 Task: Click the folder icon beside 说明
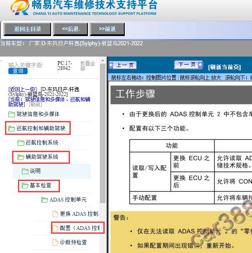tap(25, 171)
